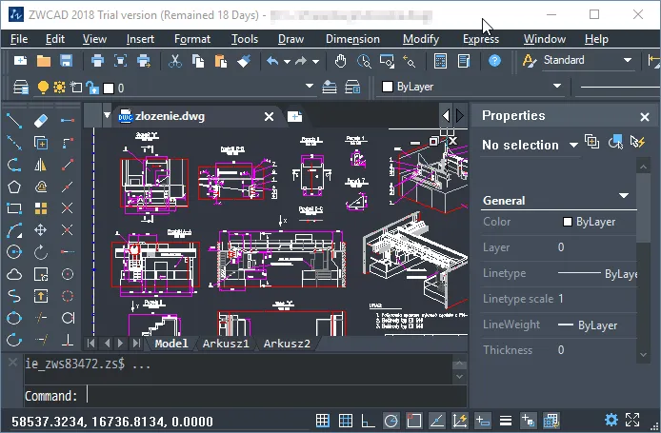Image resolution: width=661 pixels, height=433 pixels.
Task: Open undo history dropdown arrow
Action: click(x=287, y=62)
